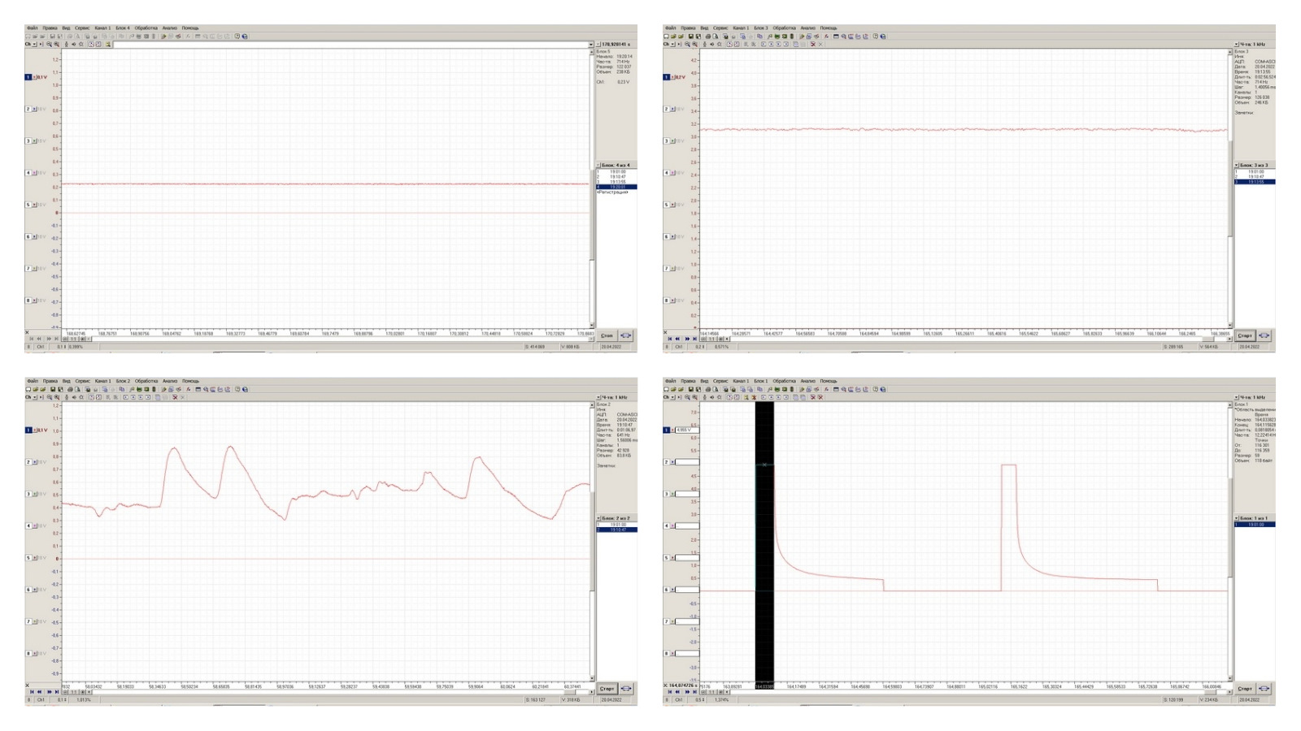The width and height of the screenshot is (1301, 731).
Task: Click the Save icon in the bottom-right window
Action: [691, 389]
